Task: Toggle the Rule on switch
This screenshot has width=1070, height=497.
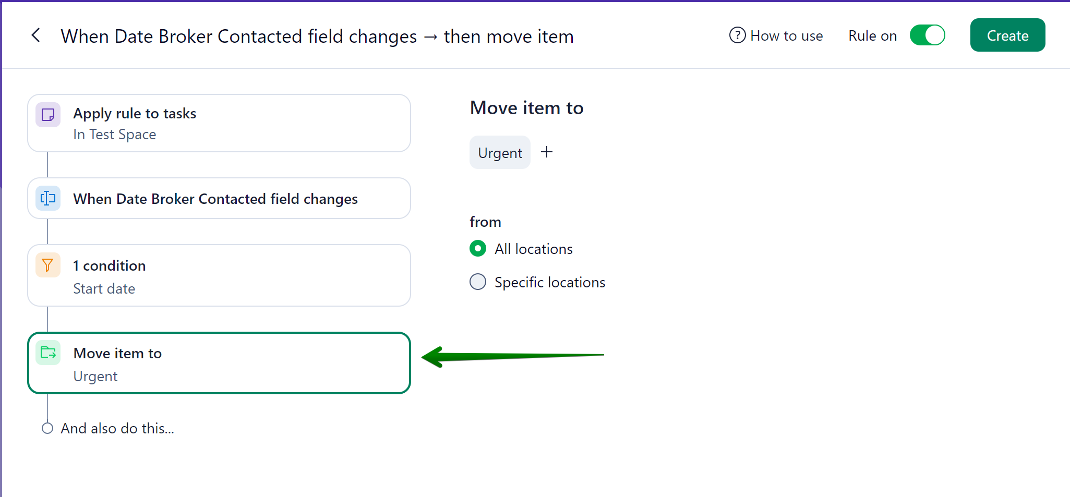Action: (927, 35)
